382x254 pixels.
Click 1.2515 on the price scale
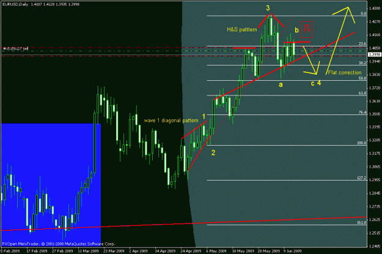[x=375, y=233]
